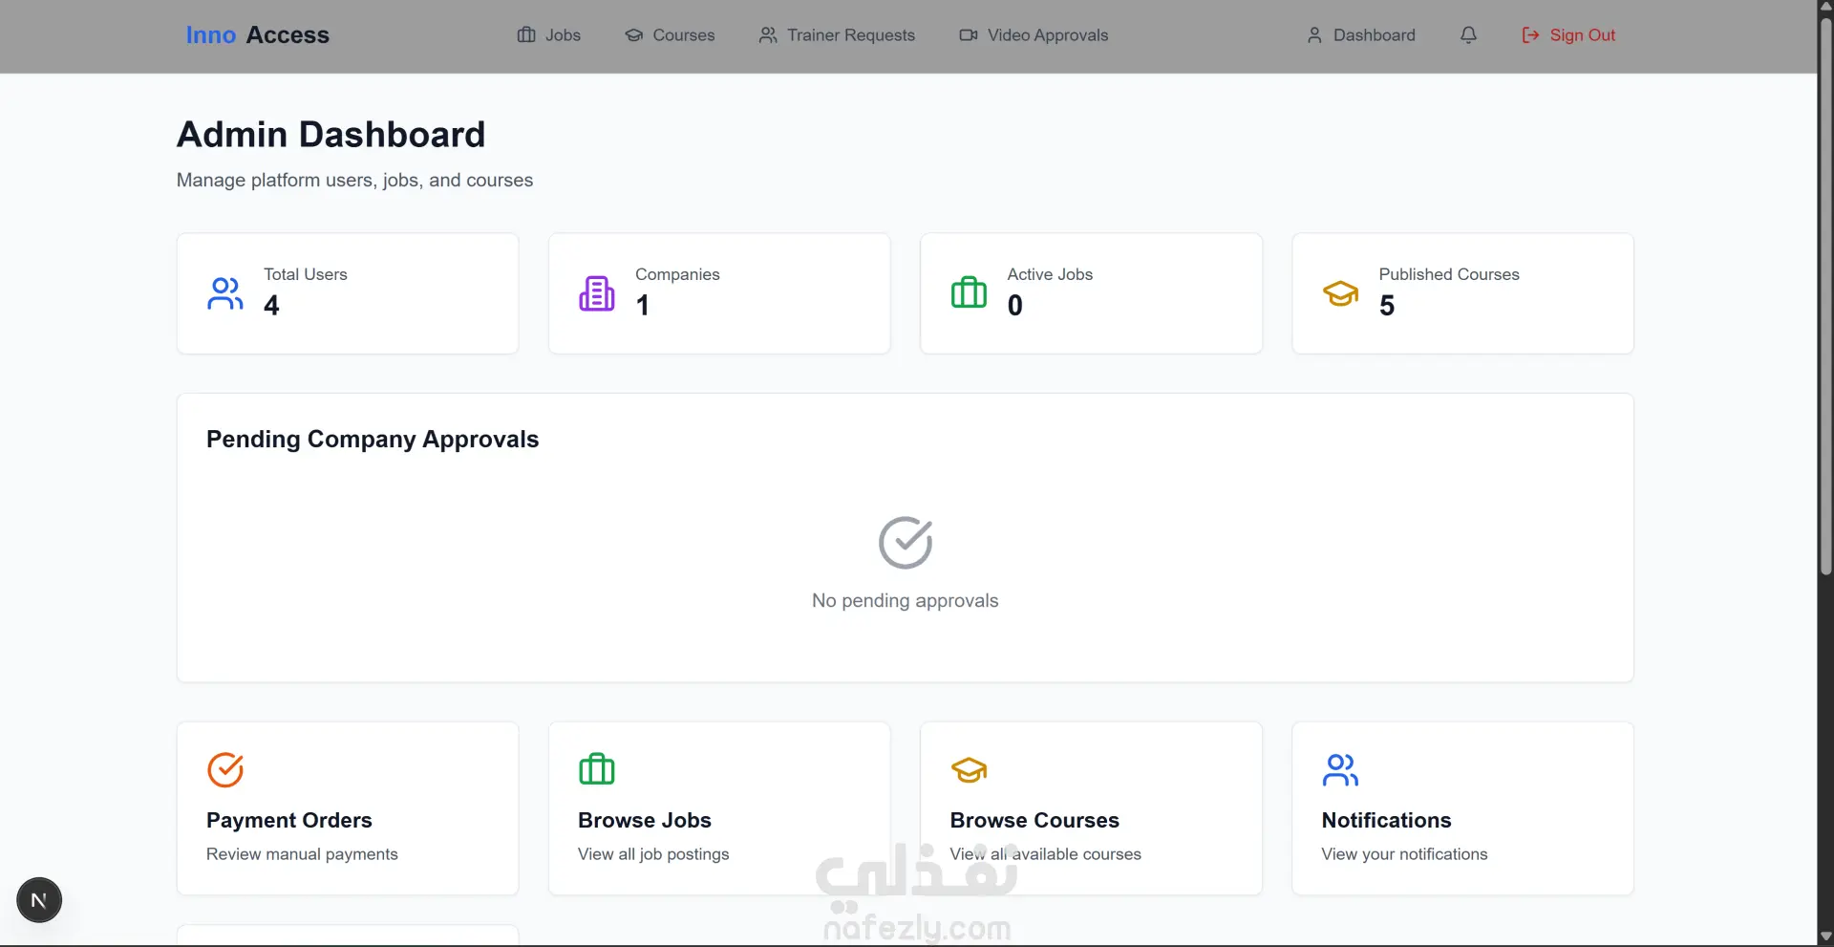Click the Total Users people icon
Viewport: 1834px width, 947px height.
(225, 293)
